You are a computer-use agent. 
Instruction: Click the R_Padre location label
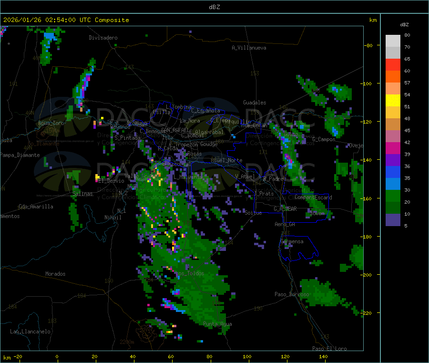273,179
